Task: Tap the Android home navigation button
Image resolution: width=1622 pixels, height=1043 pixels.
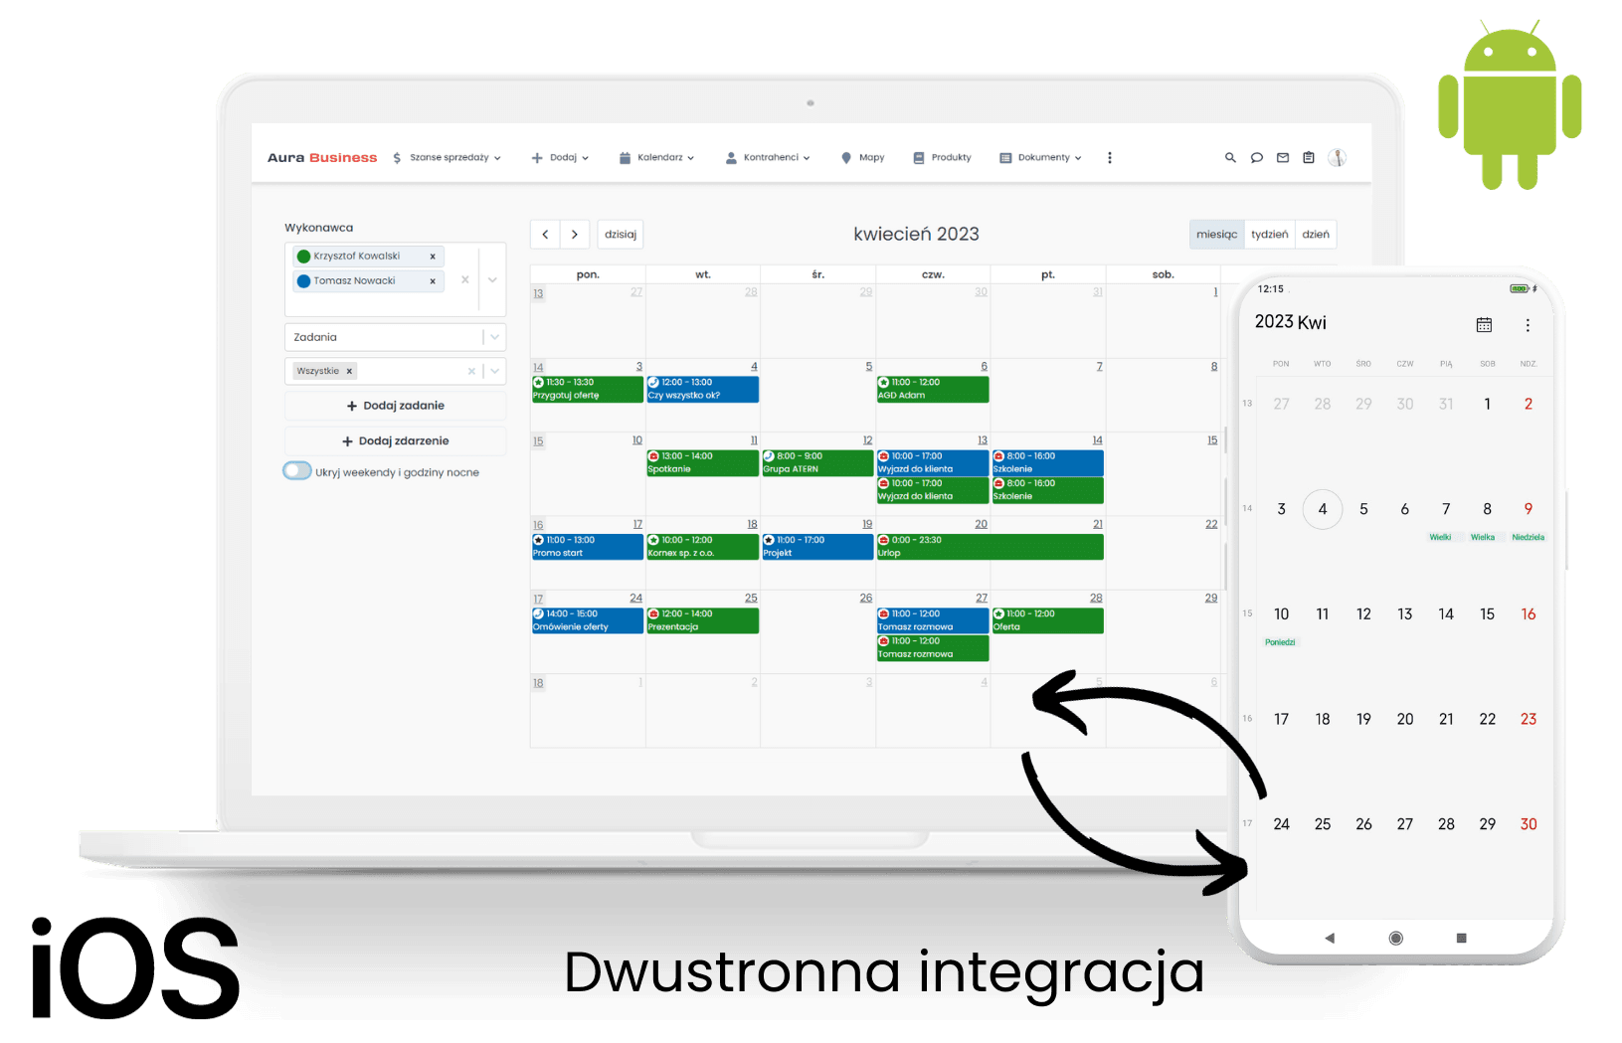Action: point(1395,938)
